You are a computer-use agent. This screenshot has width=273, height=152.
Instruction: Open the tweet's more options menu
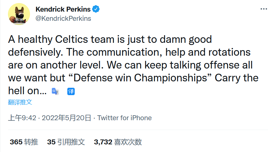click(x=264, y=9)
